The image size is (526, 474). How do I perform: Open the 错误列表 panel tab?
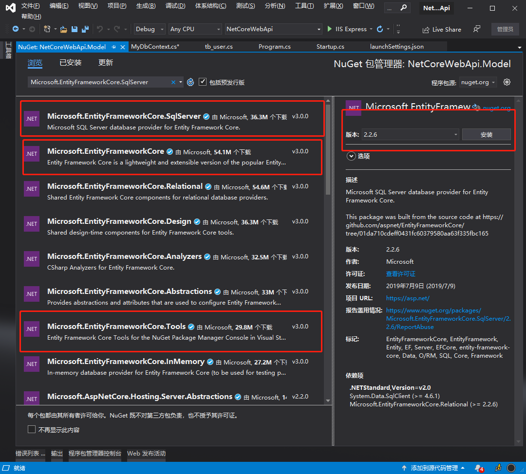coord(30,453)
